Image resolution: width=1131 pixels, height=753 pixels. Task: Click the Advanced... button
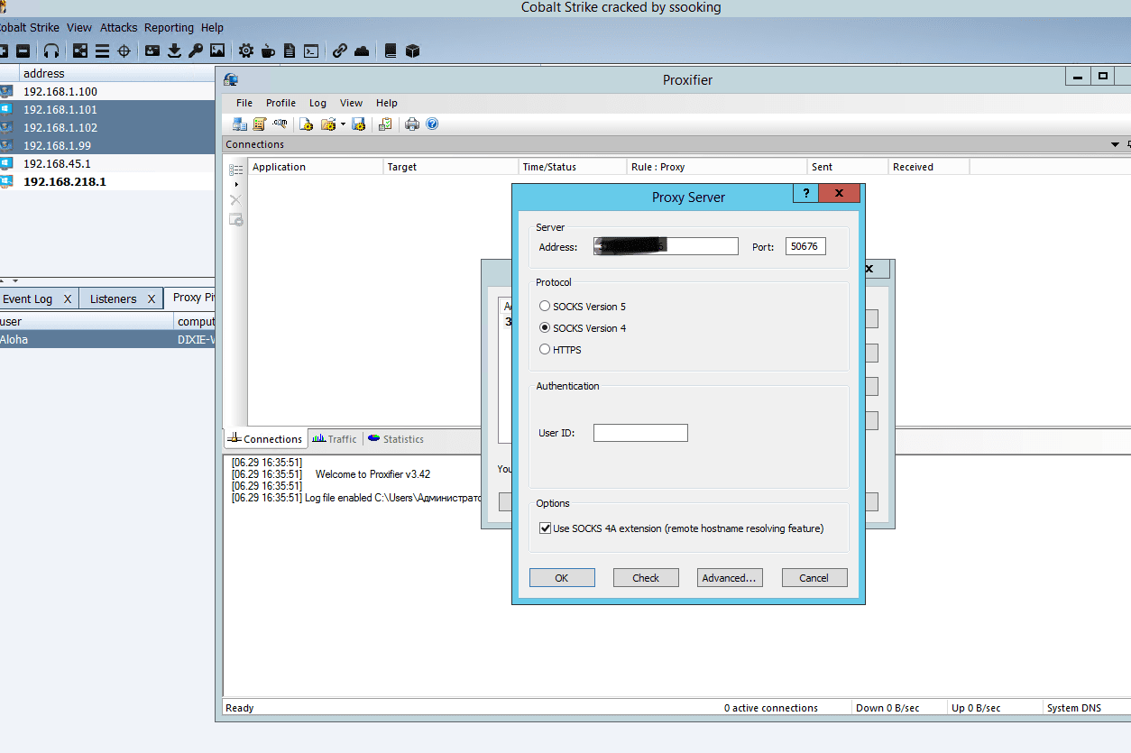click(730, 578)
